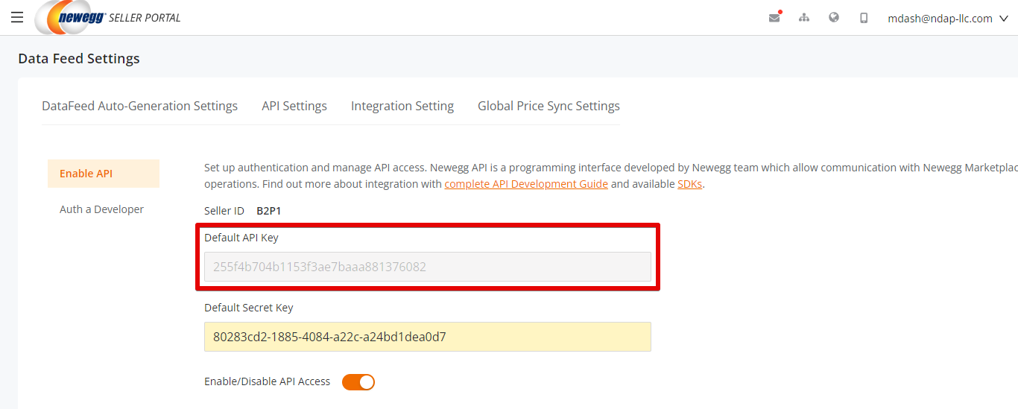Screen dimensions: 1018x409
Task: Open the complete API Development Guide link
Action: (x=526, y=184)
